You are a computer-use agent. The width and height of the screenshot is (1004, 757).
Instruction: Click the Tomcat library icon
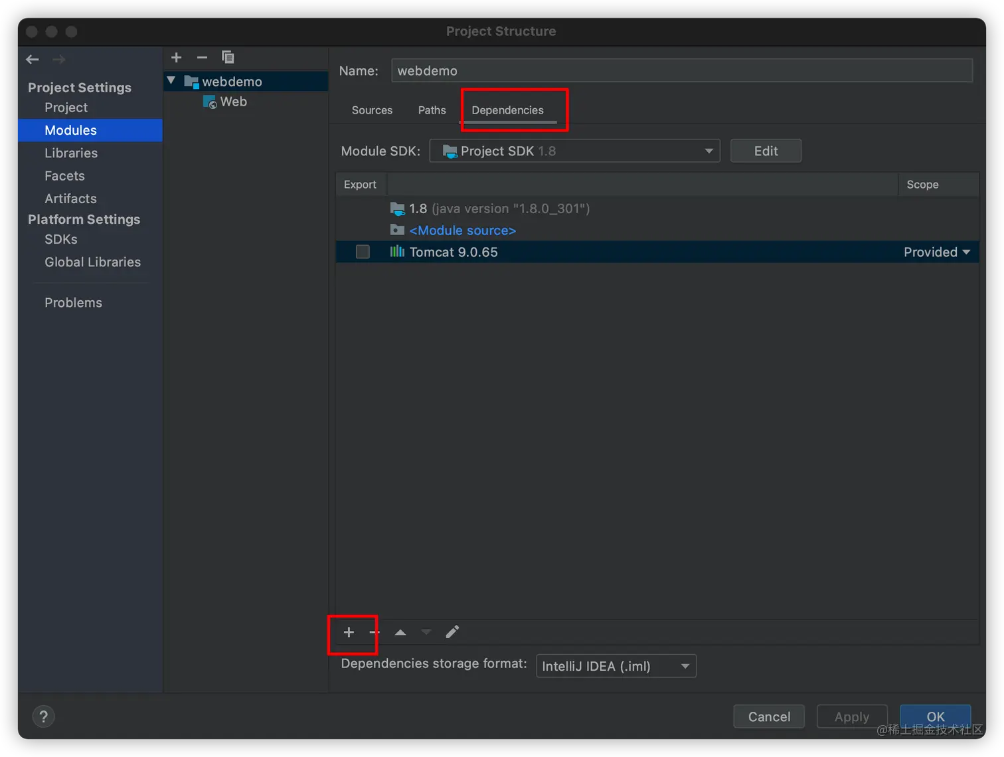tap(397, 252)
